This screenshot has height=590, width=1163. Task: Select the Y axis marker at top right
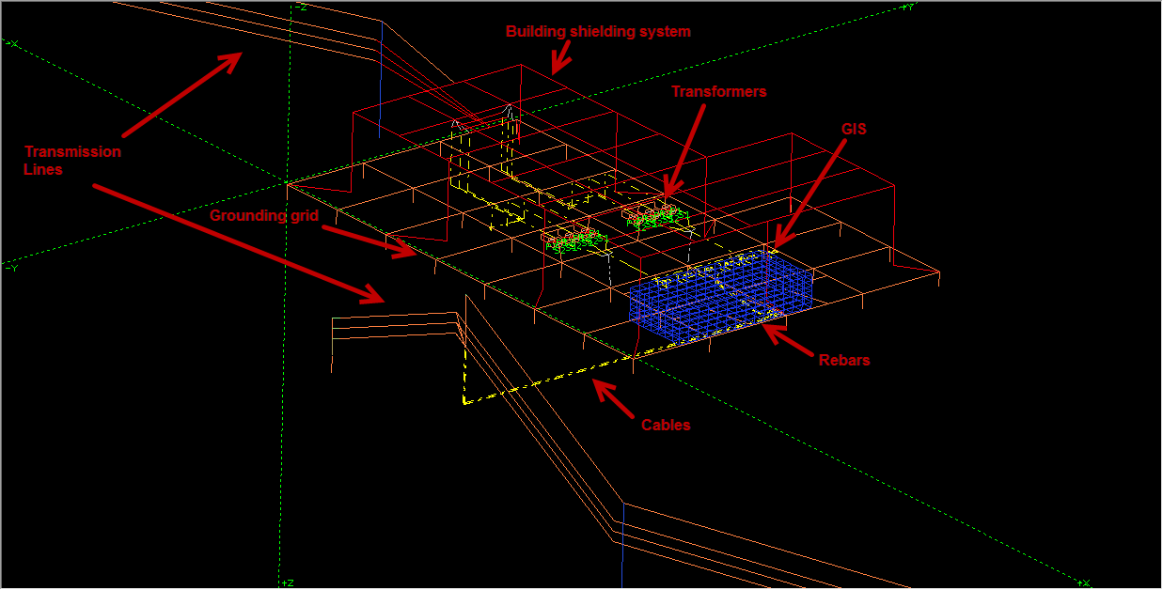(x=907, y=7)
